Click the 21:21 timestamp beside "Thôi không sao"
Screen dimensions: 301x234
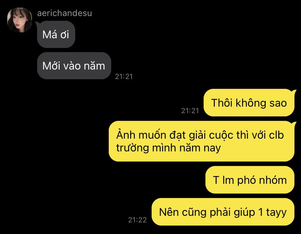click(x=190, y=111)
